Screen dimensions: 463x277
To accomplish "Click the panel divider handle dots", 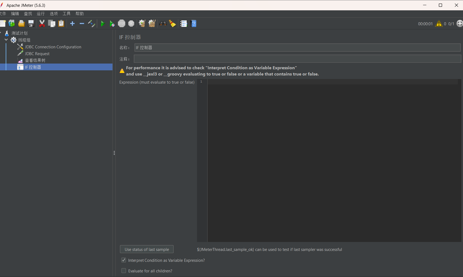I will [x=114, y=153].
